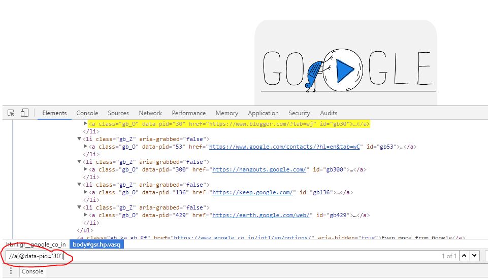Follow the earth.google.com/web href link

[x=261, y=215]
